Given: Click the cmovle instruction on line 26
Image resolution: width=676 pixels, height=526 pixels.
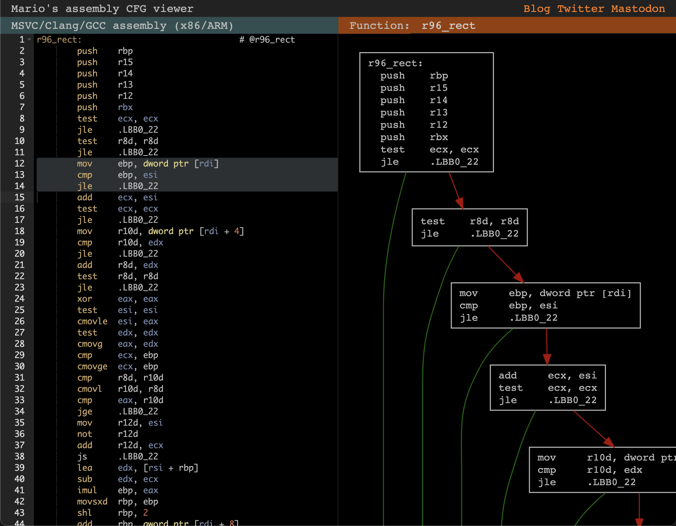Looking at the screenshot, I should [92, 321].
